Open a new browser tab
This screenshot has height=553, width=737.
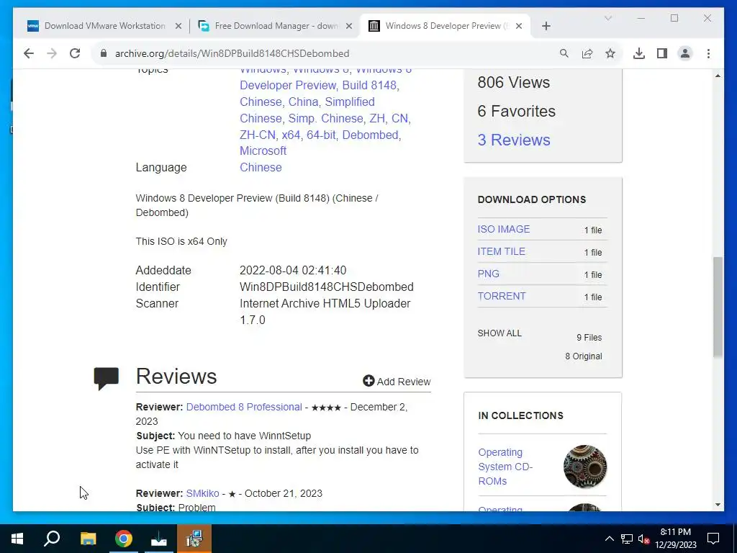[546, 26]
